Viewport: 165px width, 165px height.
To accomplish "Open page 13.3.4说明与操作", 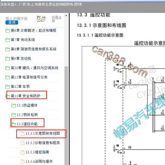I will pyautogui.click(x=39, y=161).
